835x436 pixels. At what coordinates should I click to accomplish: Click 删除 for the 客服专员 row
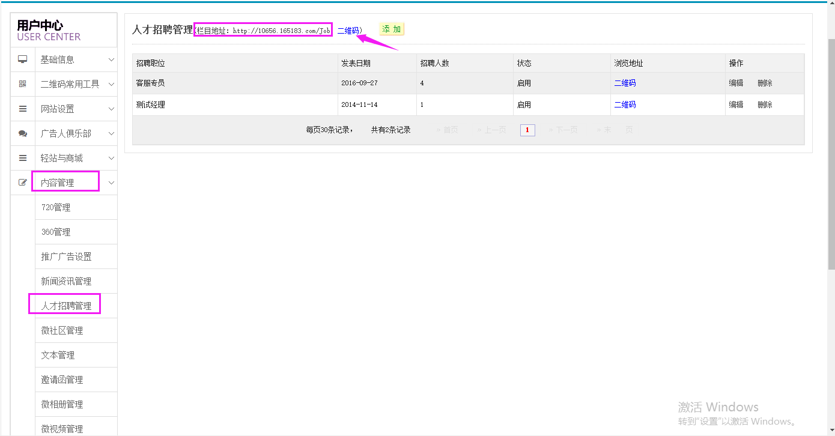point(765,83)
